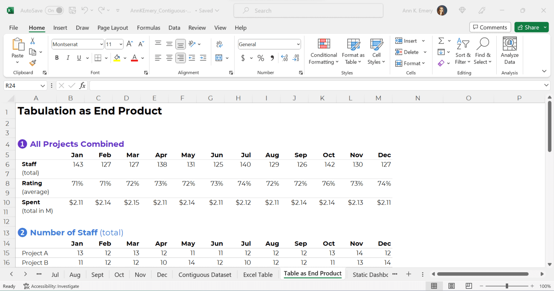Click the Comma Style icon
This screenshot has height=291, width=554.
point(272,58)
